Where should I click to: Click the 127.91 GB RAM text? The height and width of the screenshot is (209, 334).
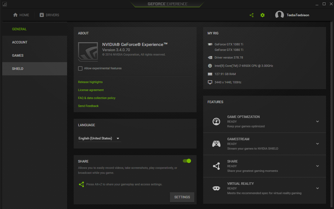[x=225, y=74]
